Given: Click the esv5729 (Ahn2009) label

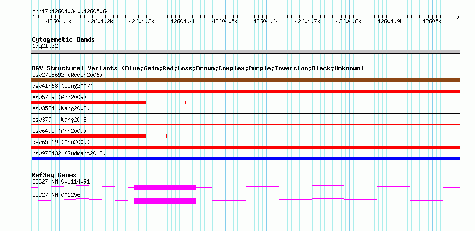Looking at the screenshot, I should 59,97.
